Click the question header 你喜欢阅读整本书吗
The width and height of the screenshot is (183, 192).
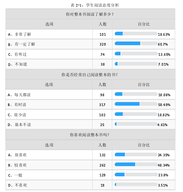[89, 135]
